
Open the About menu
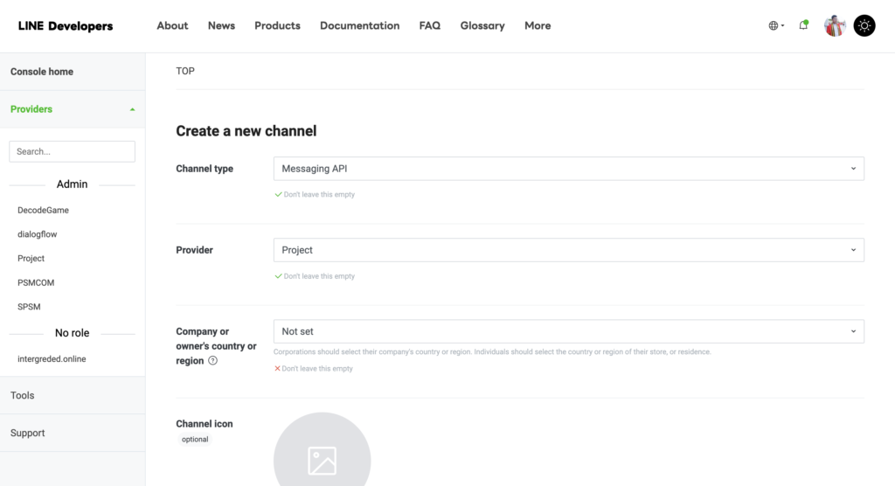(172, 25)
